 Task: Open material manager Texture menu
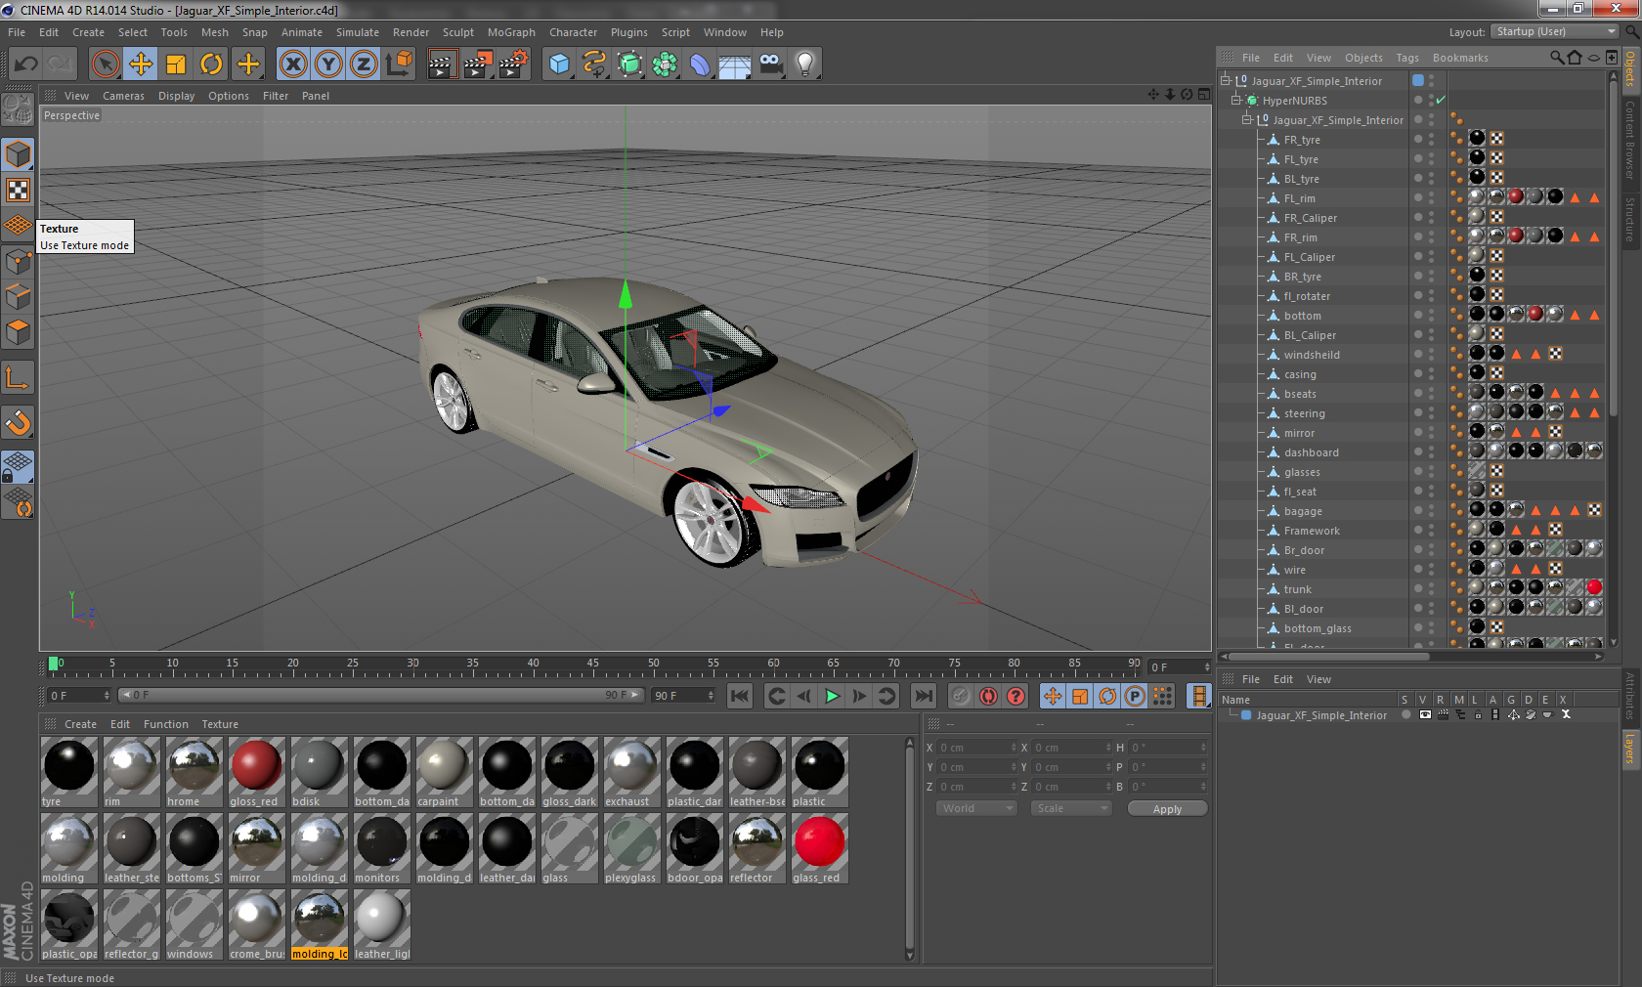point(220,724)
